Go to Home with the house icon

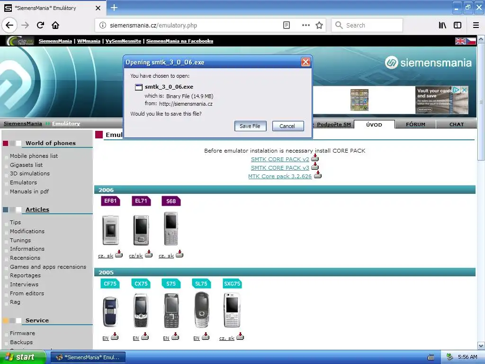[55, 26]
